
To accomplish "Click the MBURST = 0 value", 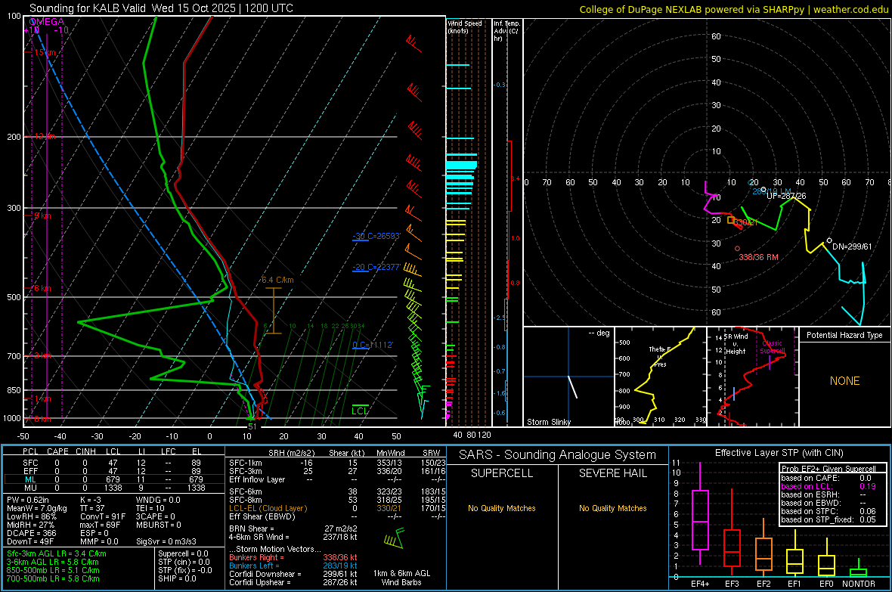I will [159, 525].
